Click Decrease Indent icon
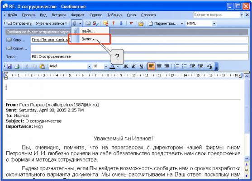252x181 pixels. coord(192,66)
